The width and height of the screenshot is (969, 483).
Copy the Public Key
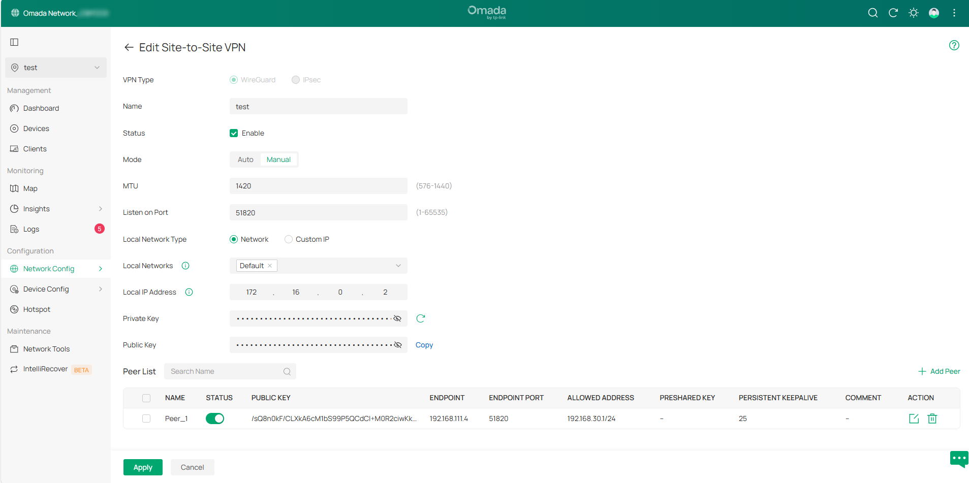tap(424, 344)
